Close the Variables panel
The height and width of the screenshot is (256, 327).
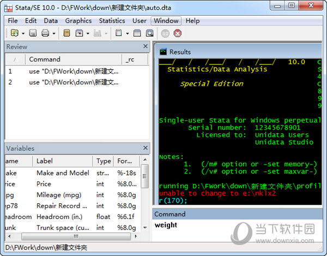click(146, 148)
